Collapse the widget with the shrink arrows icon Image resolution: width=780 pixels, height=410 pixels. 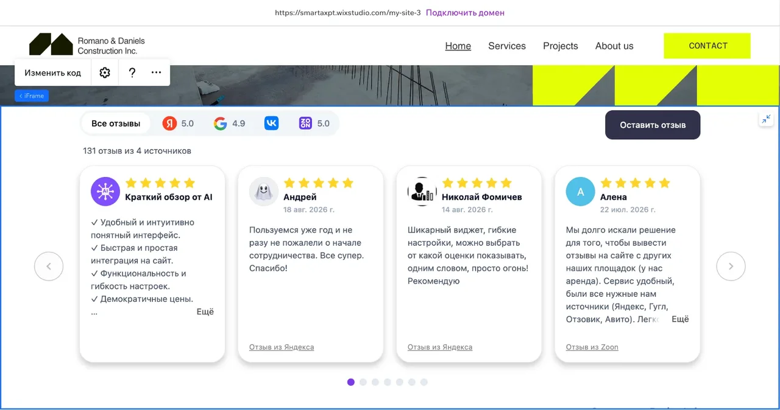click(x=766, y=119)
